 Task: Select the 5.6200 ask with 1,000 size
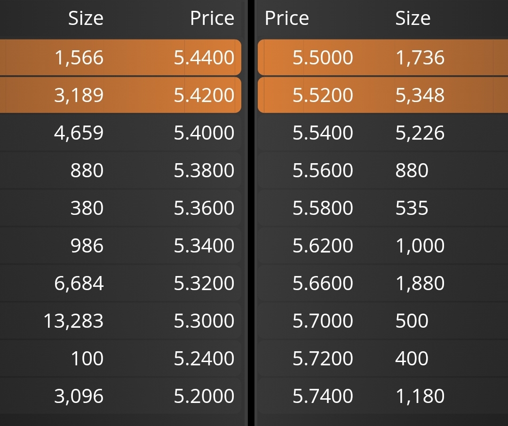(383, 245)
